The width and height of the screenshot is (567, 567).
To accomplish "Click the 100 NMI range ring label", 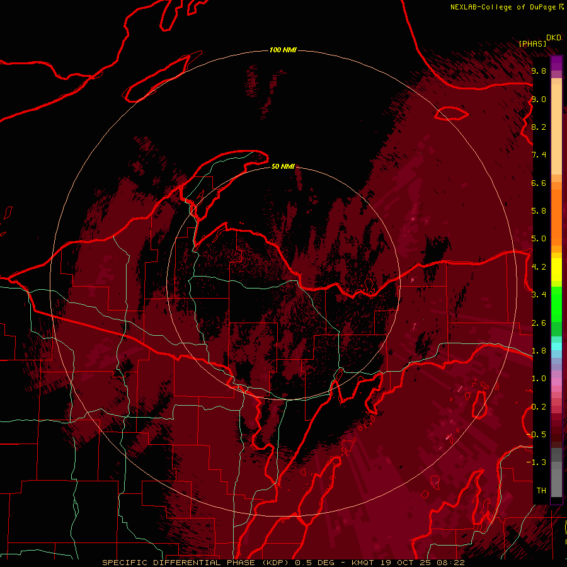I will pyautogui.click(x=283, y=50).
